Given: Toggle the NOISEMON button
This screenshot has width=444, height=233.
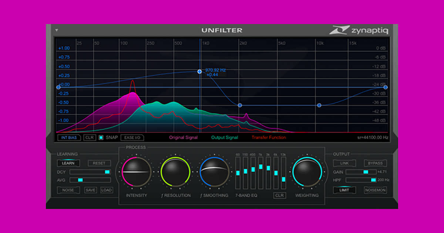Looking at the screenshot, I should (x=376, y=190).
